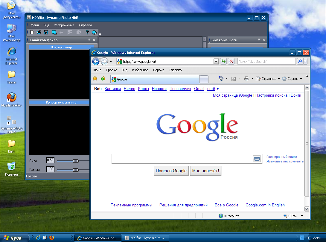Open Правка menu in Internet Explorer

[112, 70]
